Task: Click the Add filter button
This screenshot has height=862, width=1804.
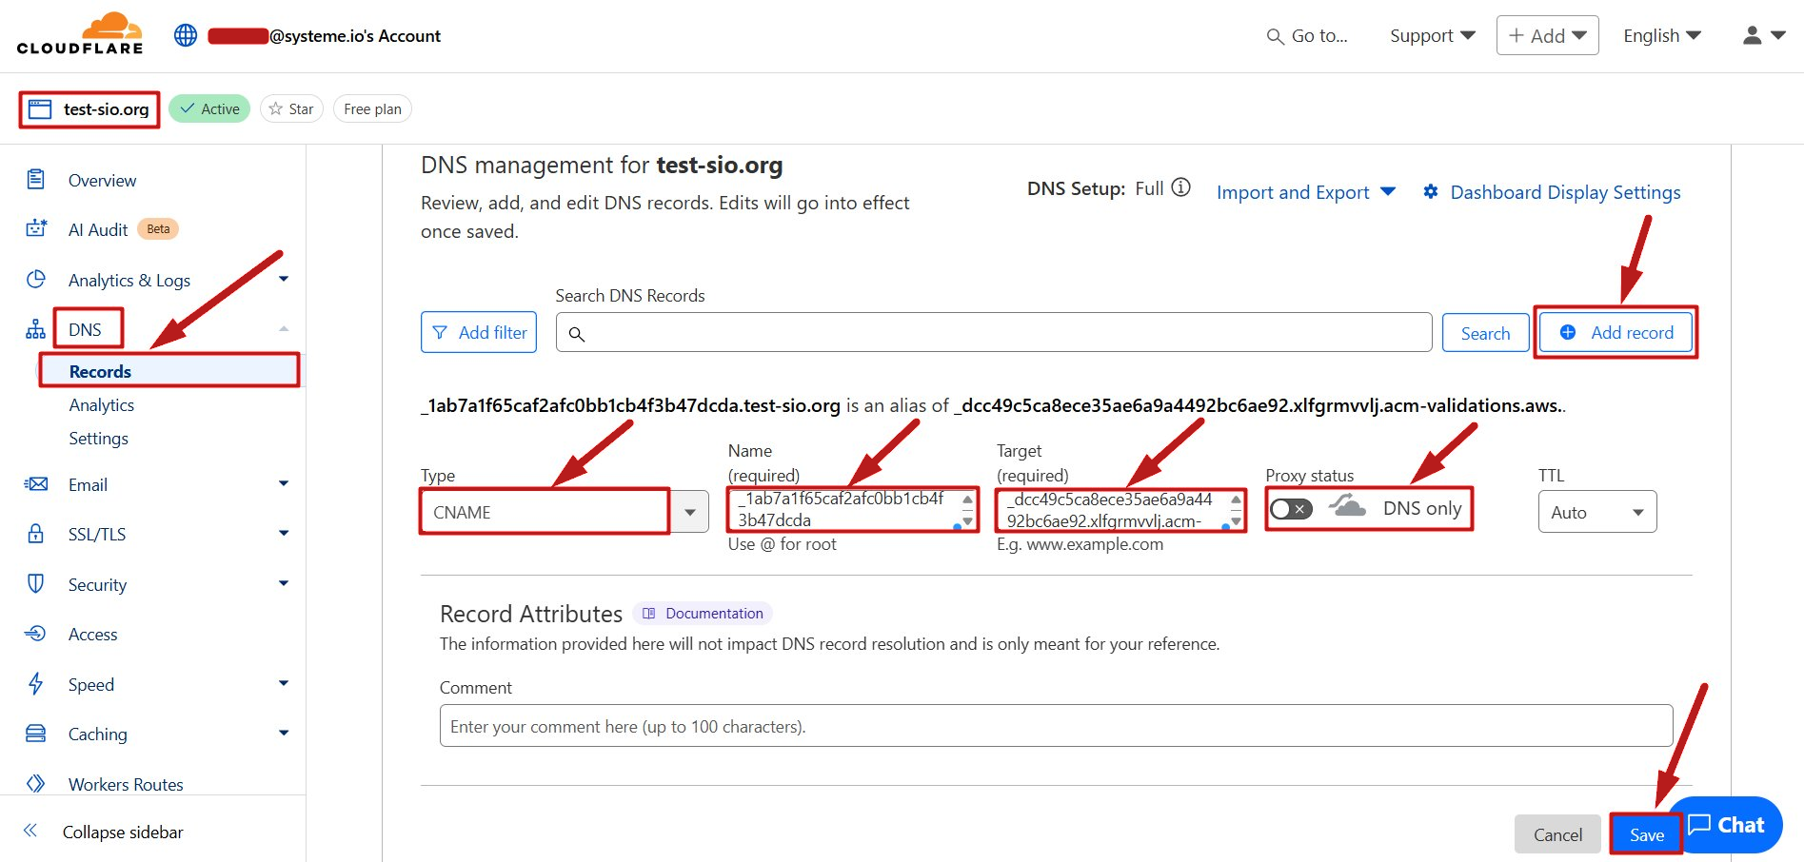Action: [x=479, y=332]
